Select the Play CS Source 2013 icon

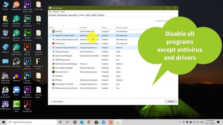coord(5,92)
